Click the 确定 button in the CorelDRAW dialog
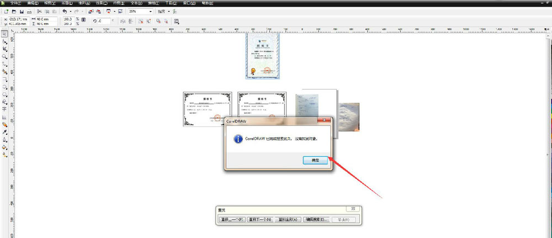The height and width of the screenshot is (238, 552). (315, 160)
